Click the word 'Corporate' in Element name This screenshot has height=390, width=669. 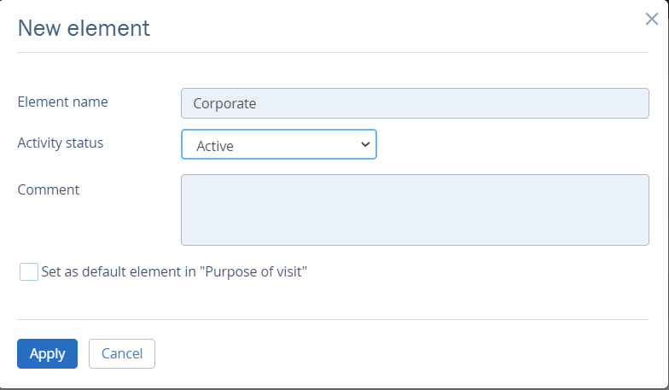coord(224,103)
